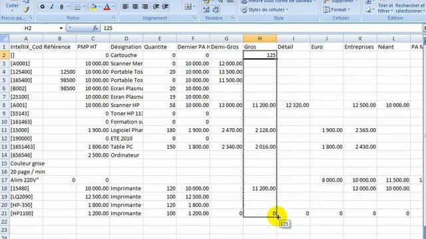This screenshot has height=239, width=426.
Task: Align text right
Action: click(145, 7)
